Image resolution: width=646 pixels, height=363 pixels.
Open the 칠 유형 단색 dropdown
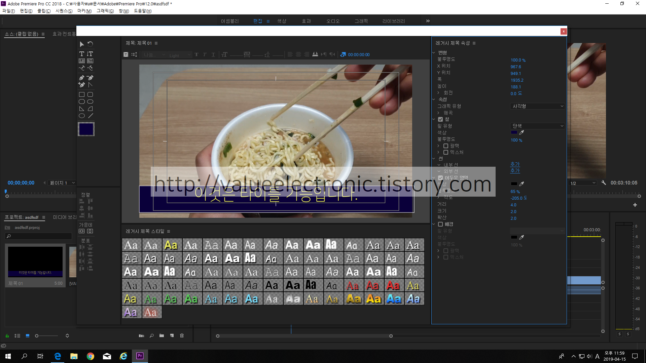click(x=537, y=126)
